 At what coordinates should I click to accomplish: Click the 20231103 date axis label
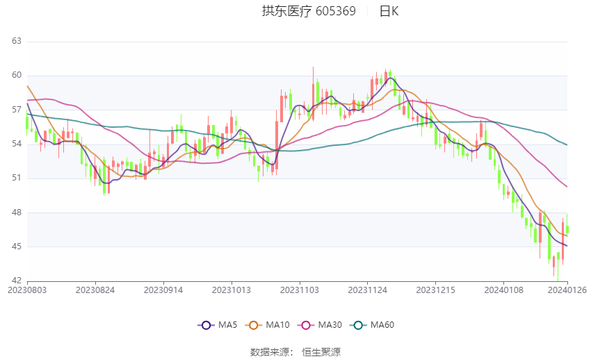coord(300,290)
